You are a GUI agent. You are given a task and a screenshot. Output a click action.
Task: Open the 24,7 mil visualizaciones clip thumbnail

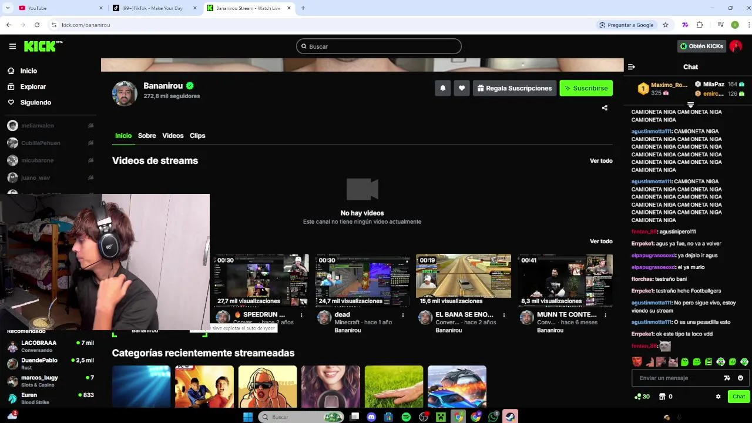362,280
